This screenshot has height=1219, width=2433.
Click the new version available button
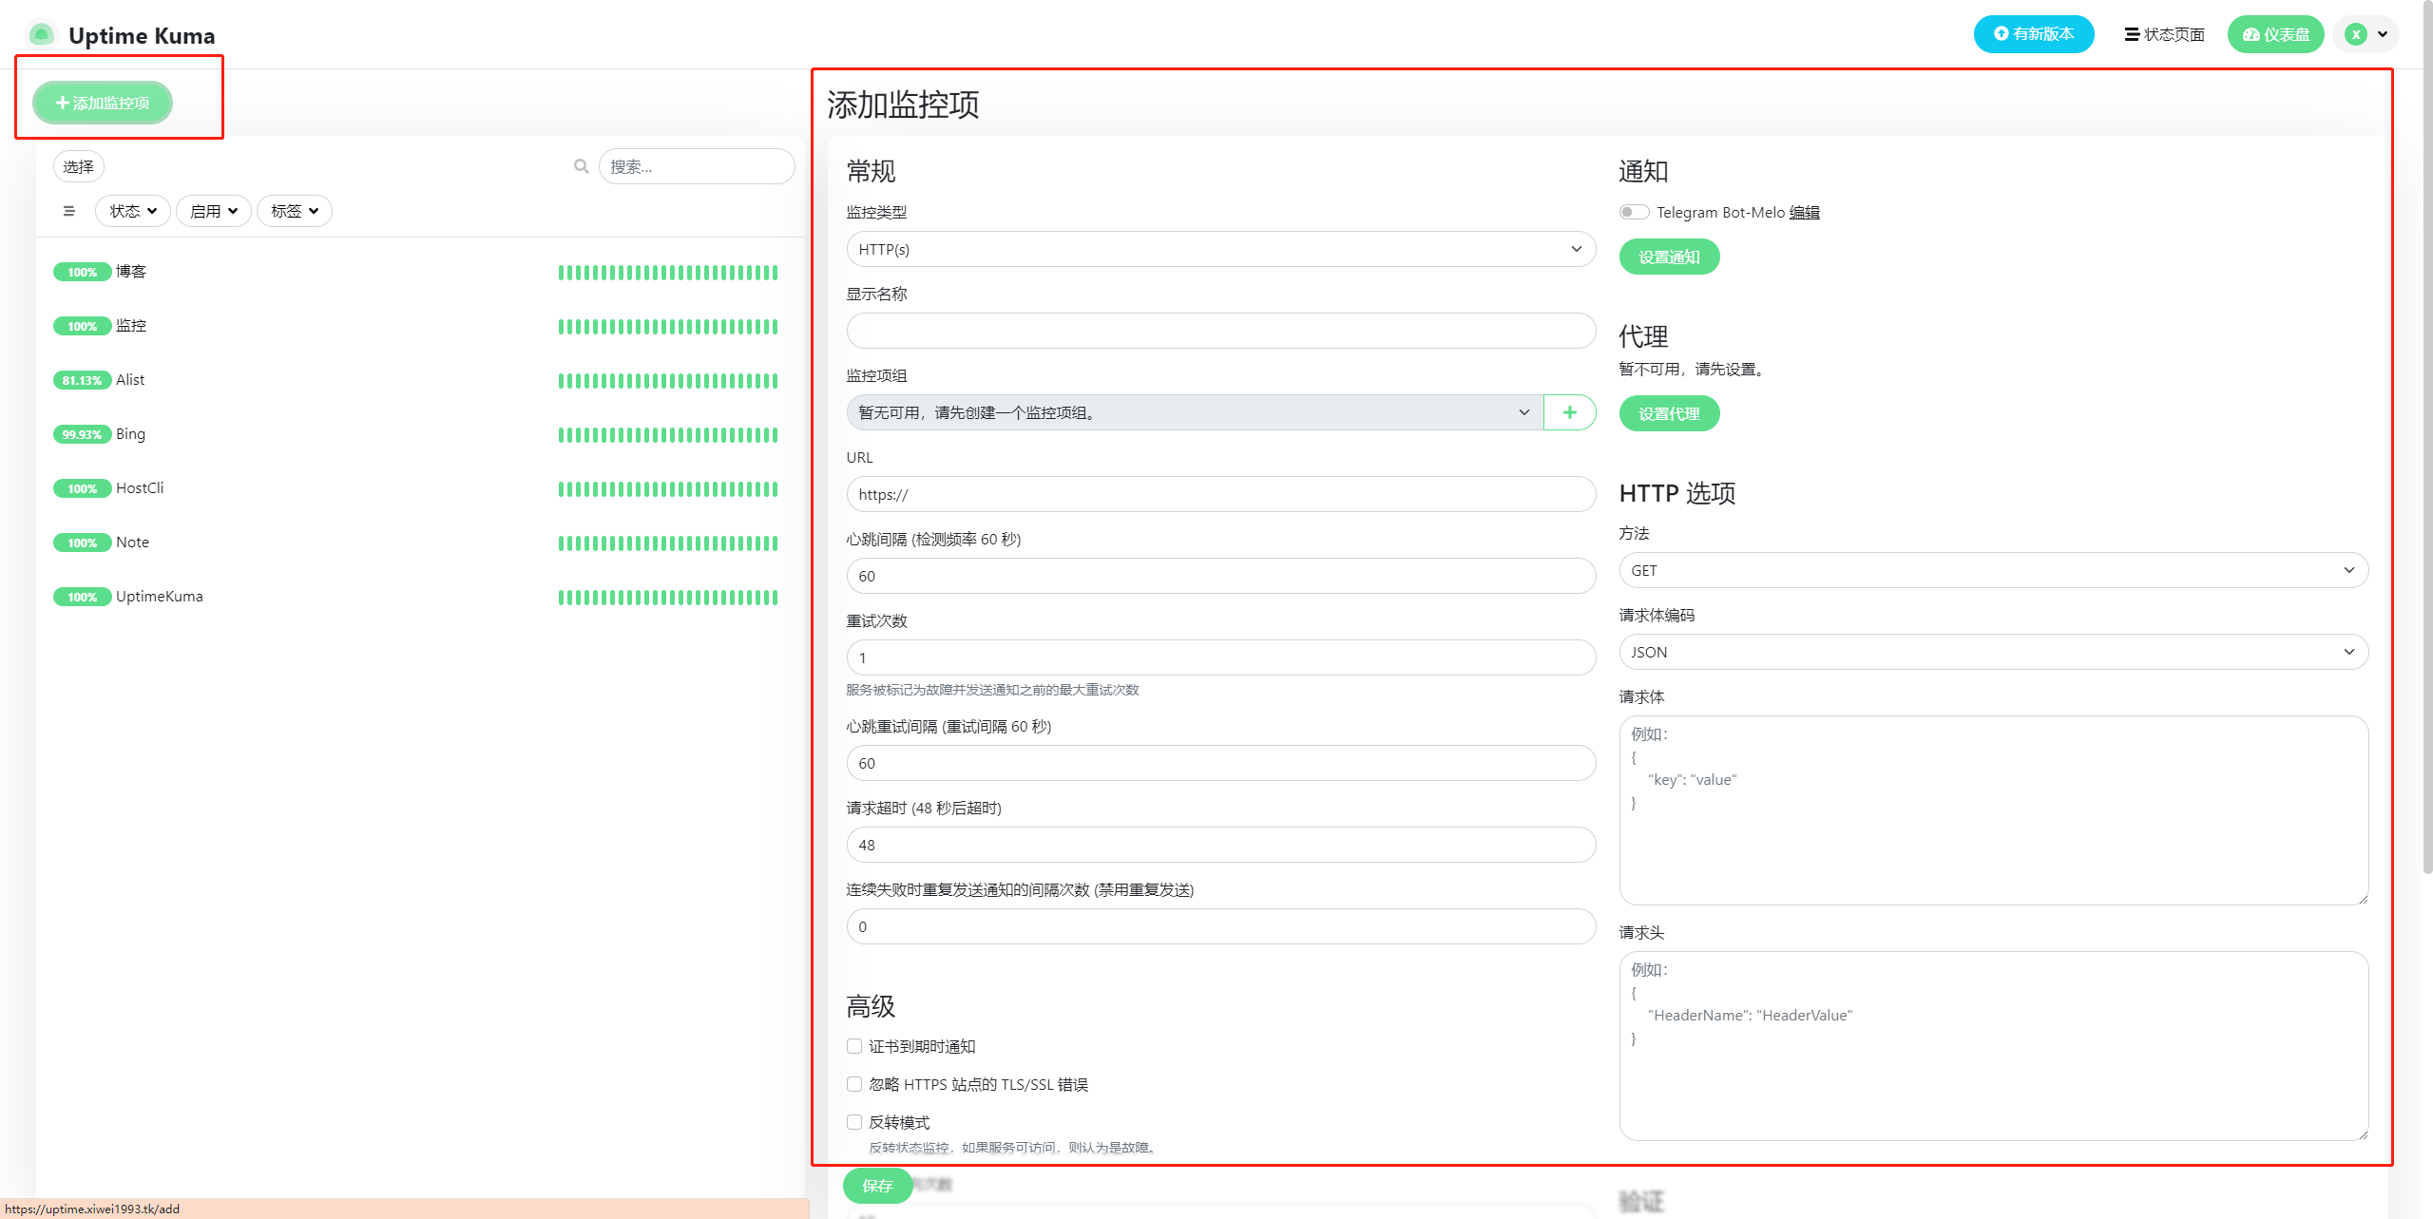coord(2033,34)
